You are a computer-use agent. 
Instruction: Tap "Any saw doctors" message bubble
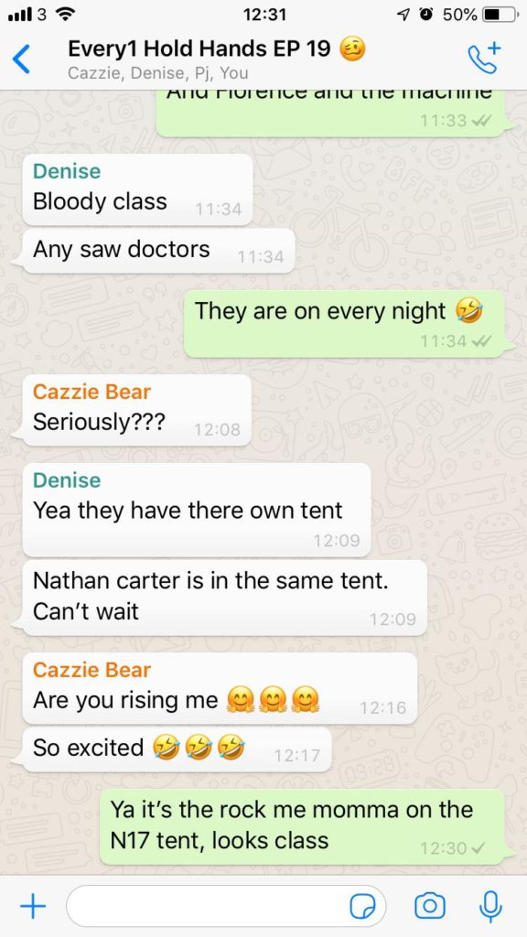coord(158,251)
